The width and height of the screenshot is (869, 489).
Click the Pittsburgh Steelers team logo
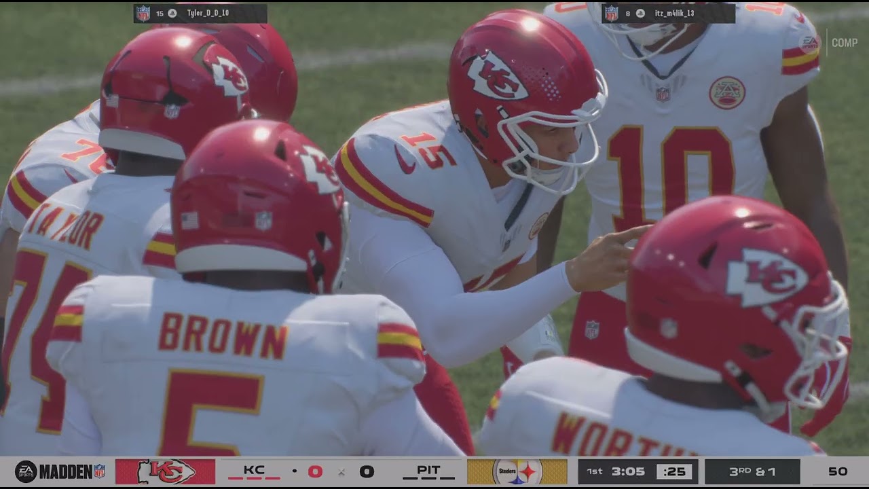pos(517,471)
